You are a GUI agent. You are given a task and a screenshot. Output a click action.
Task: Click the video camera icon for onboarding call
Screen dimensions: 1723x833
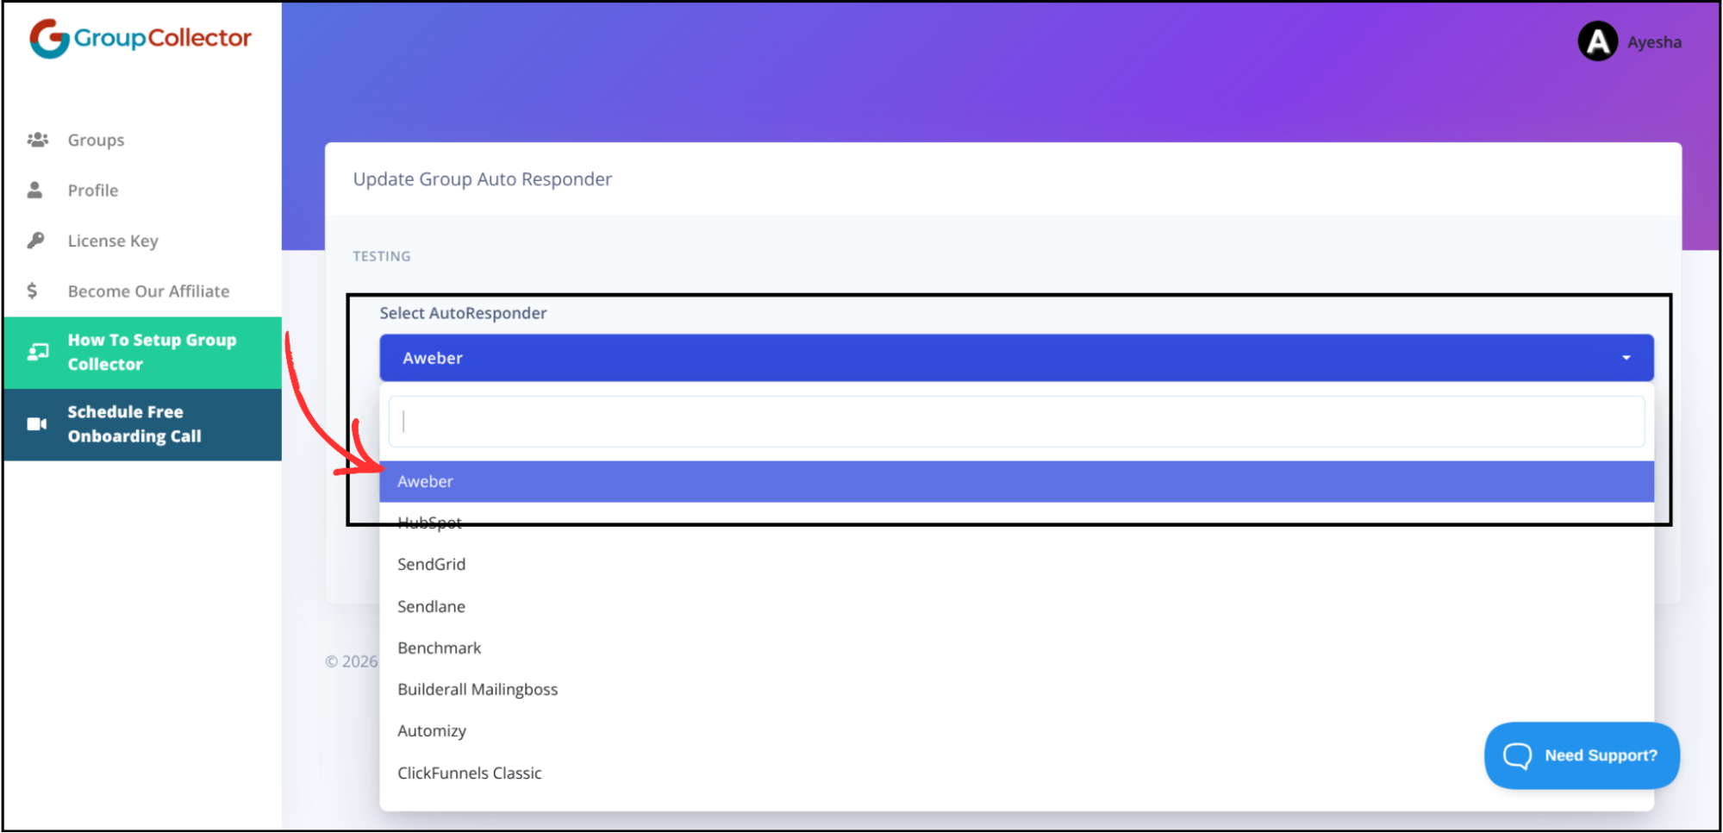pyautogui.click(x=35, y=423)
